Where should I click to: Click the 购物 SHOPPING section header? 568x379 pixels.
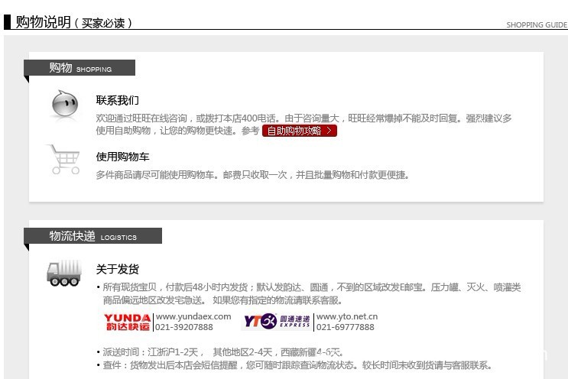(80, 68)
